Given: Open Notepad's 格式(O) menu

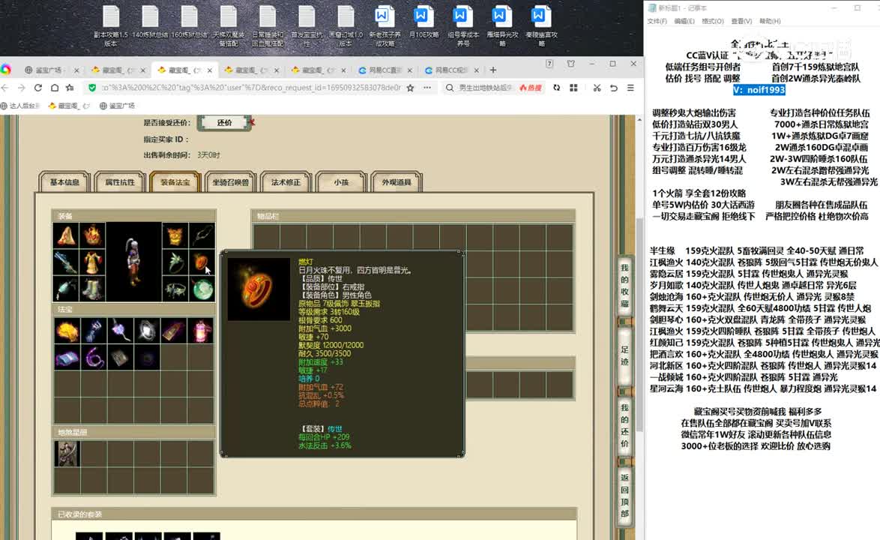Looking at the screenshot, I should click(x=712, y=21).
